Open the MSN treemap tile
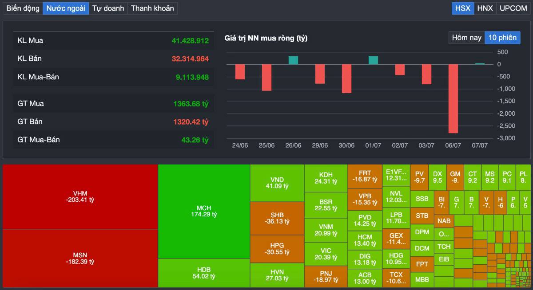Viewport: 533px width, 290px height. [x=80, y=259]
